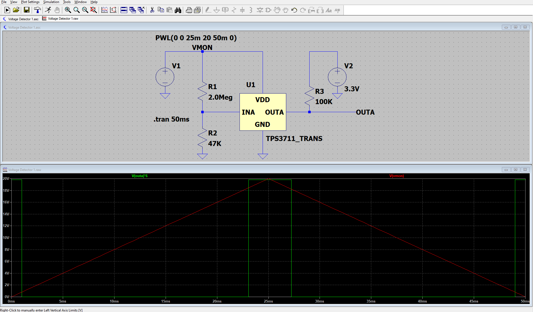533x312 pixels.
Task: Open the Tools menu
Action: [x=67, y=2]
